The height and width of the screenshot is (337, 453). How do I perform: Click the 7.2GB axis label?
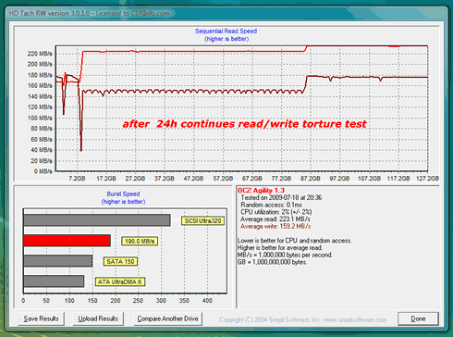tap(77, 179)
